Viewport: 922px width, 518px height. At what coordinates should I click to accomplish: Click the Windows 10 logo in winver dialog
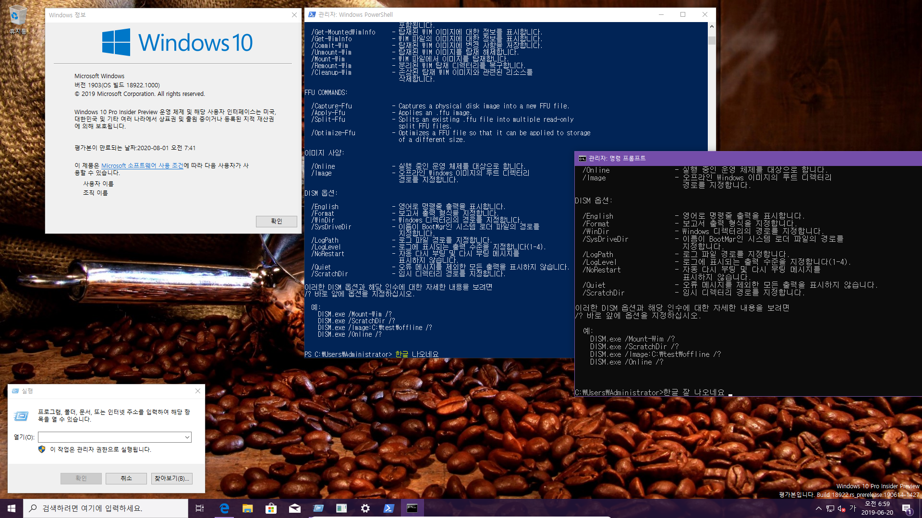pyautogui.click(x=177, y=42)
